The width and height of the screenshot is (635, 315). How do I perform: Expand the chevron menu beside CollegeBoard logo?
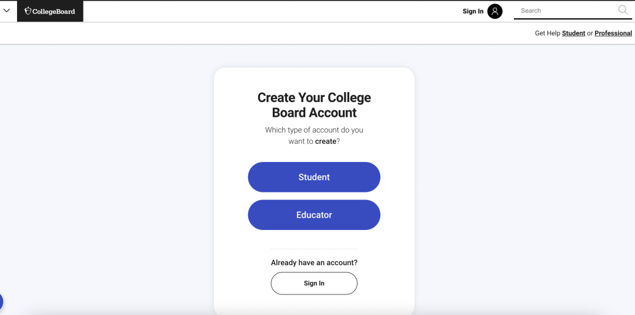click(x=7, y=11)
